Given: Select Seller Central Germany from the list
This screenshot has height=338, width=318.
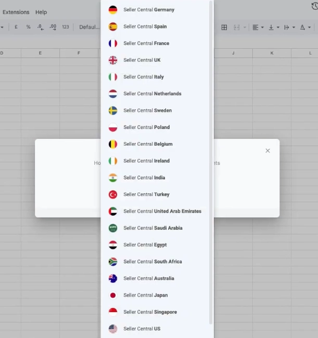Looking at the screenshot, I should 148,10.
